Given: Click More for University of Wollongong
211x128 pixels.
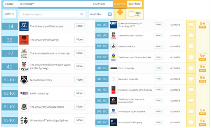Looking at the screenshot, I should click(158, 122).
